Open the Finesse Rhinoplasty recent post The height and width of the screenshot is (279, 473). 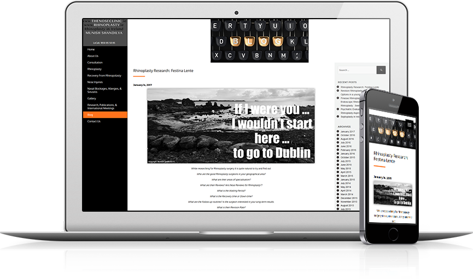(x=350, y=98)
